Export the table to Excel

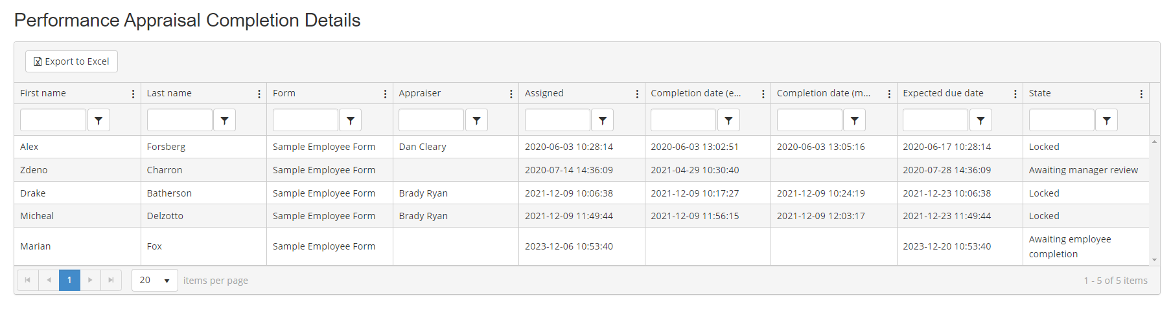(71, 61)
